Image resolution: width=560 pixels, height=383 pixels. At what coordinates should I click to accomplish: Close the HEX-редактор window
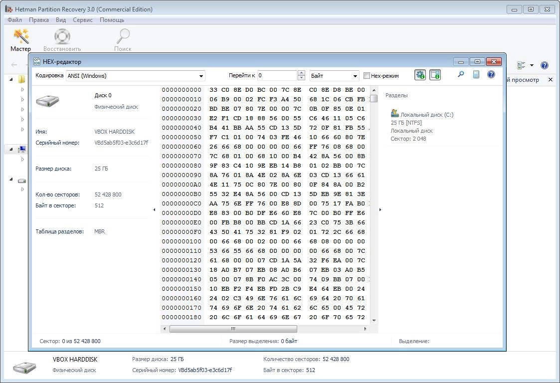[x=494, y=62]
